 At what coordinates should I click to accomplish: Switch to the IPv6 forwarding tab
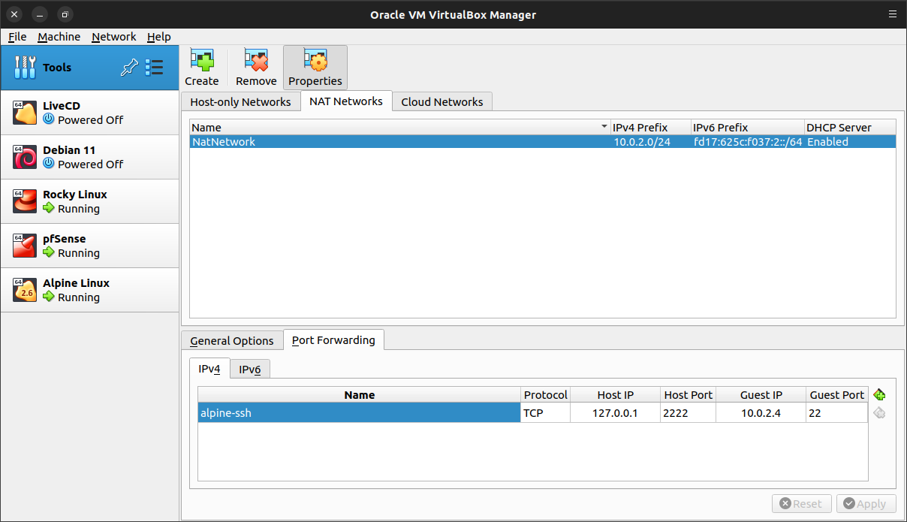[250, 370]
